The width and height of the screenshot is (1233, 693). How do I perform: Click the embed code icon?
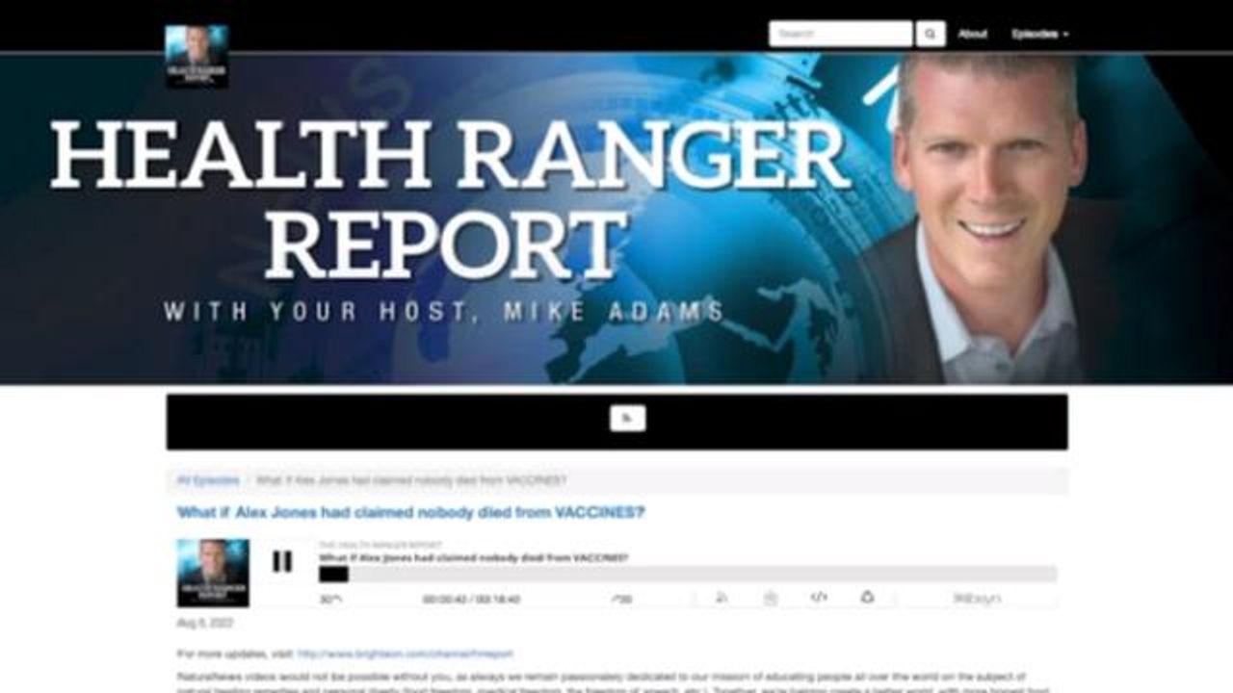tap(819, 598)
